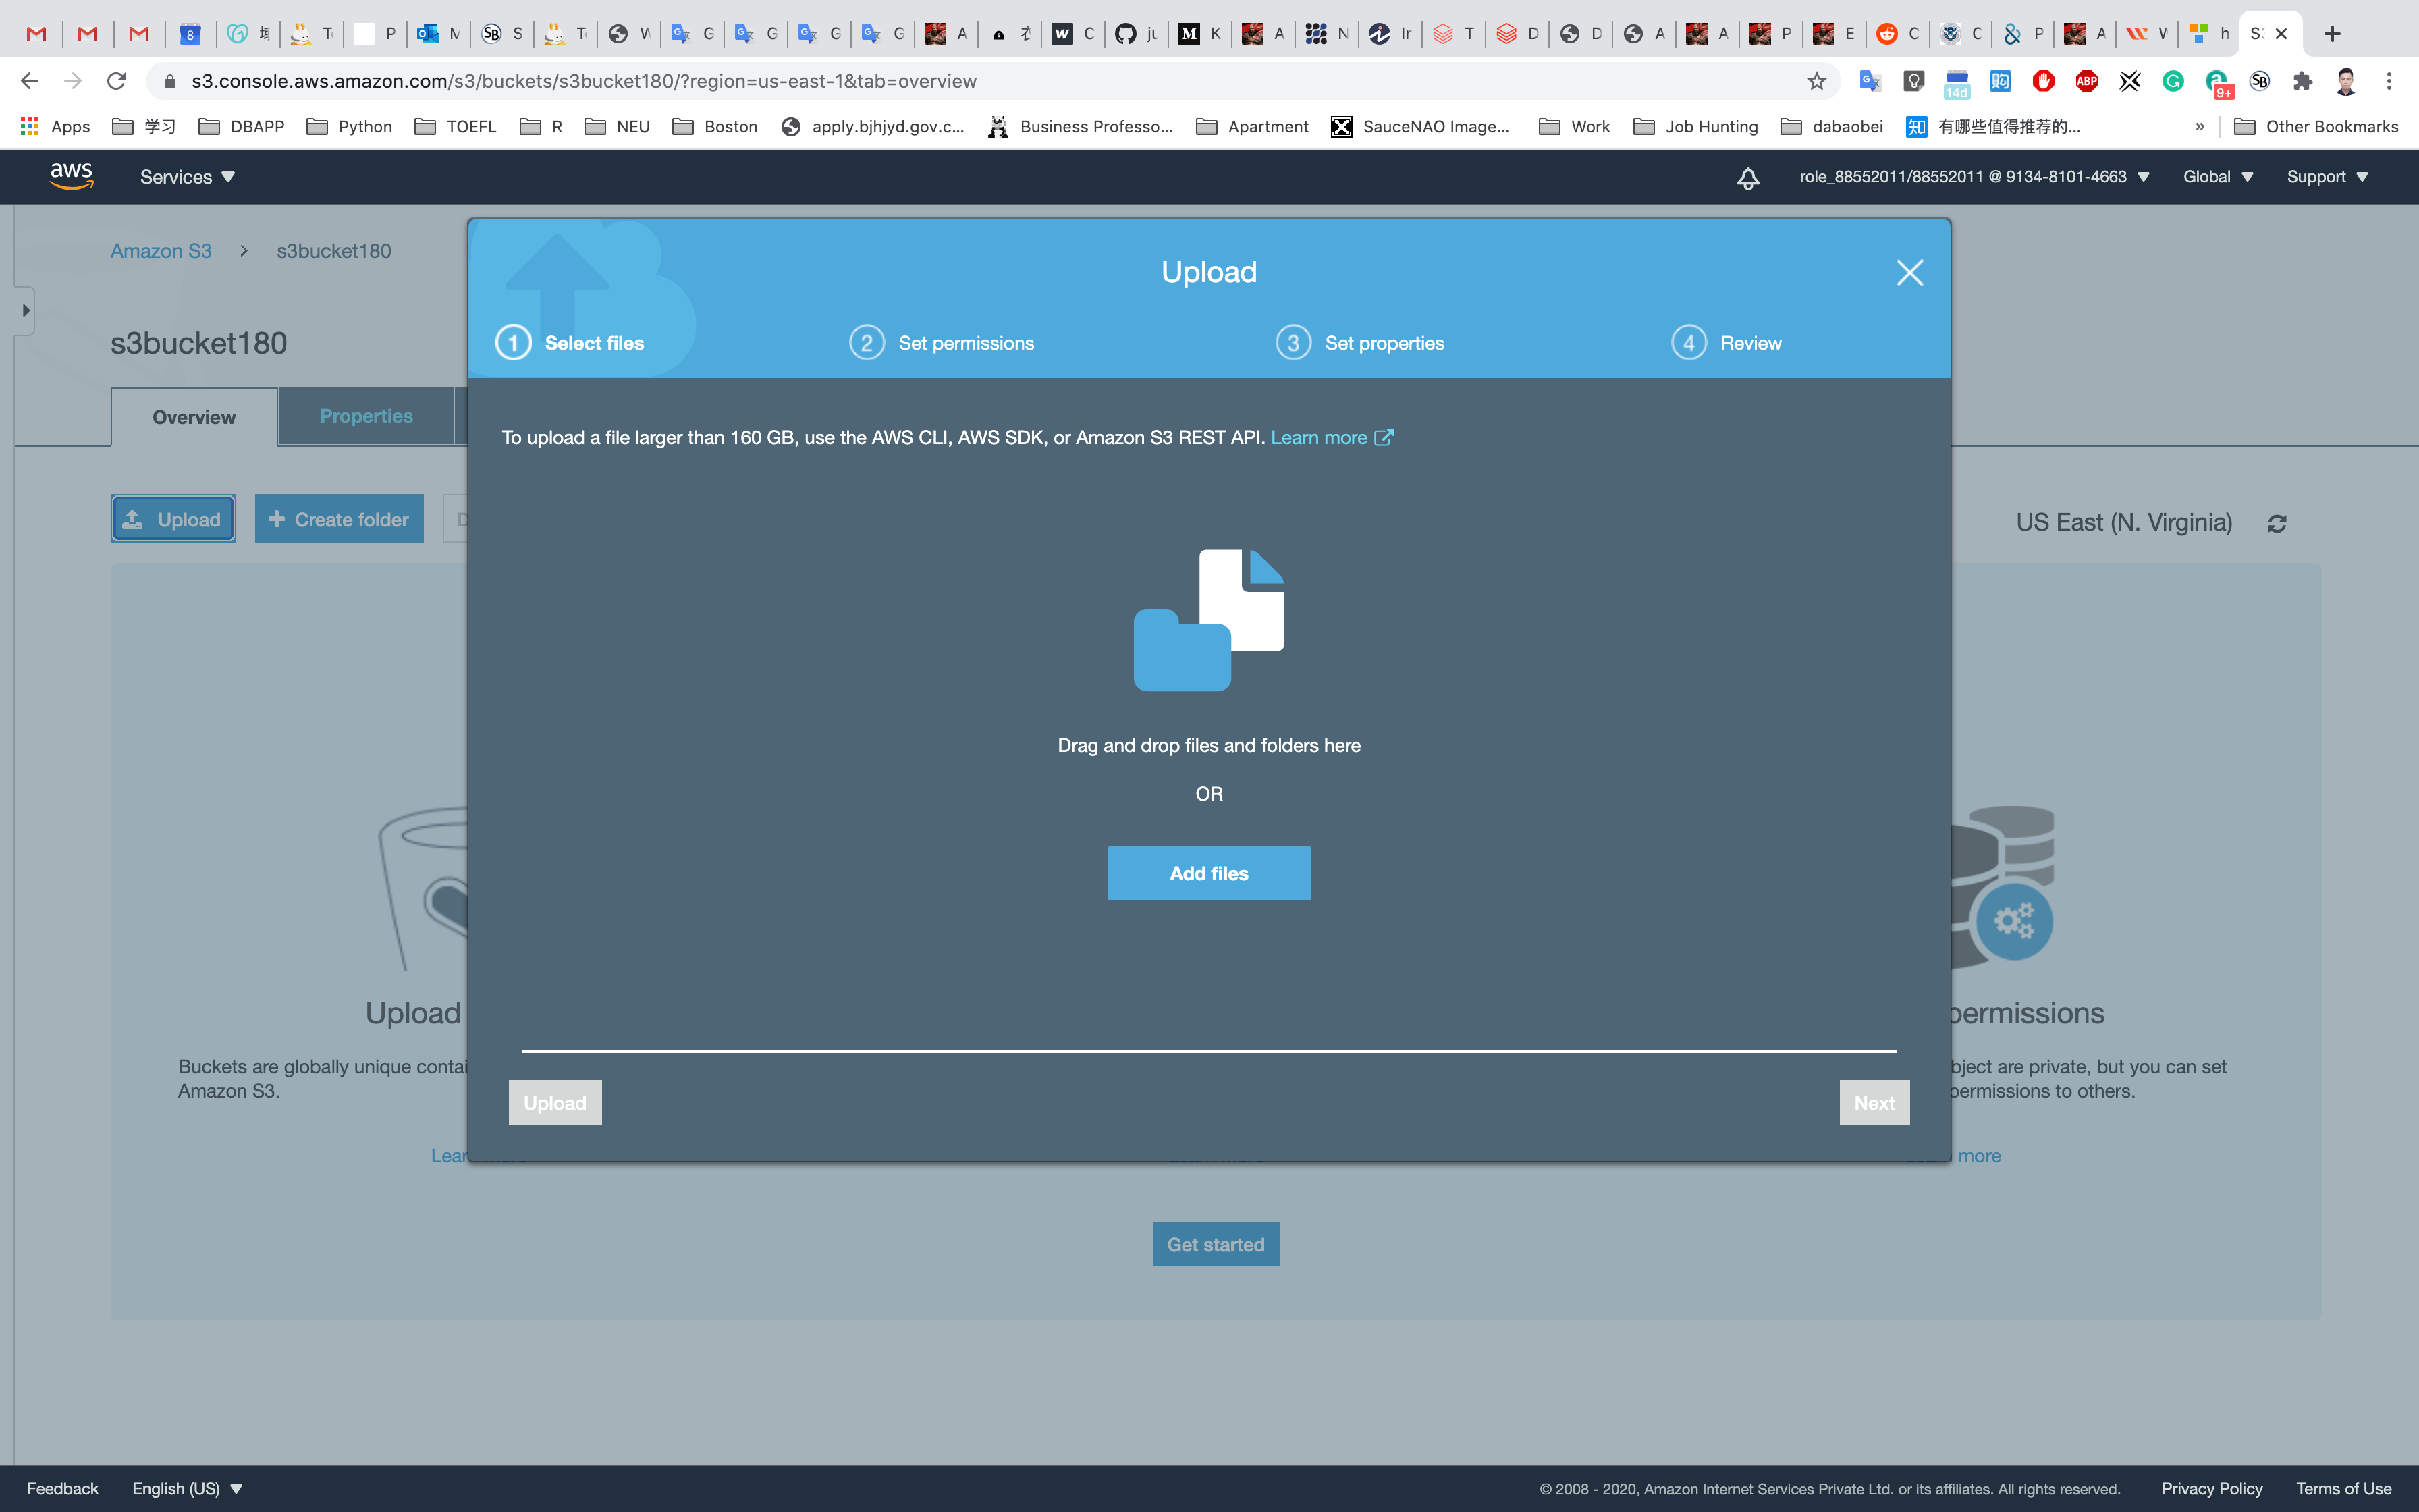The image size is (2419, 1512).
Task: Open the notifications bell icon
Action: click(x=1747, y=178)
